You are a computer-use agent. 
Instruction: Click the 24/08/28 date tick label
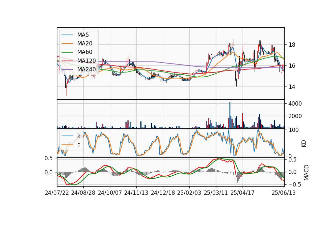pyautogui.click(x=83, y=193)
